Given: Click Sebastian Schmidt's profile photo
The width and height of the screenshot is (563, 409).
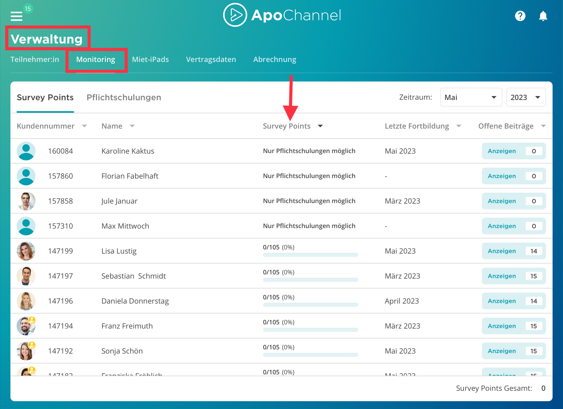Looking at the screenshot, I should coord(26,276).
